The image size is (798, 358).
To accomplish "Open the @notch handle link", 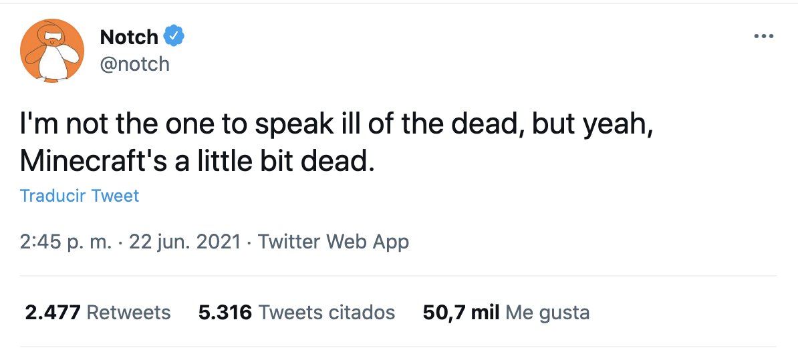I will [x=134, y=64].
